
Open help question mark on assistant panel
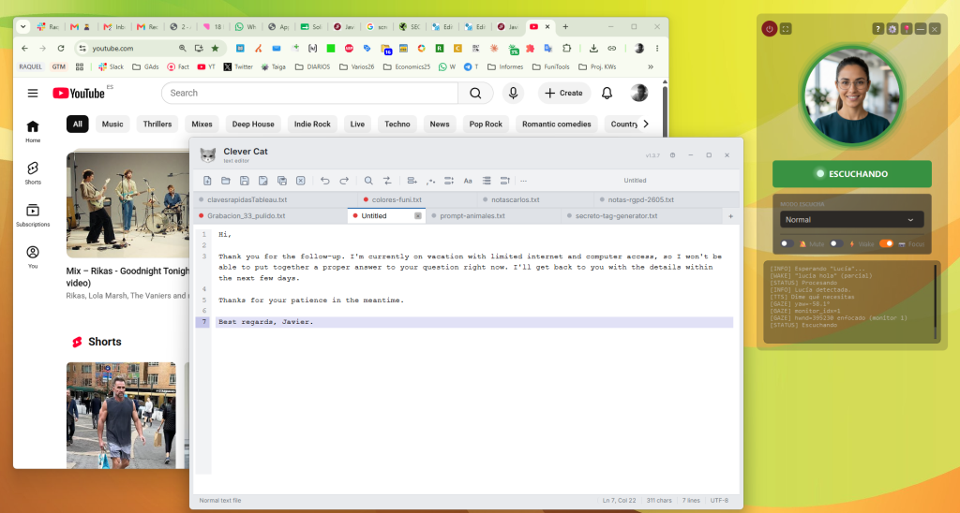pyautogui.click(x=877, y=29)
